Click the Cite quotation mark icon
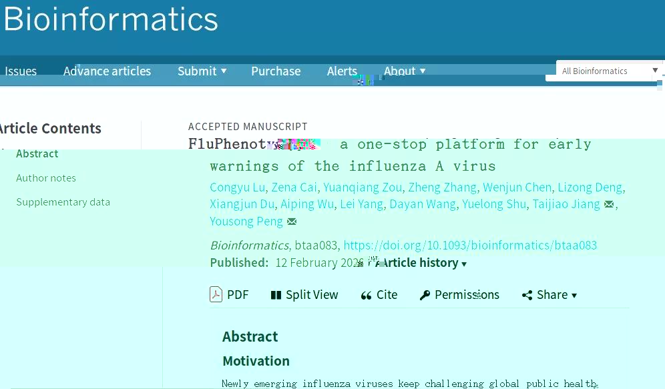 tap(366, 296)
